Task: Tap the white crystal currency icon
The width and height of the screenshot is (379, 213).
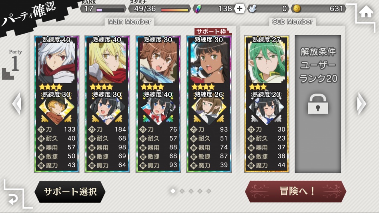Action: point(253,9)
